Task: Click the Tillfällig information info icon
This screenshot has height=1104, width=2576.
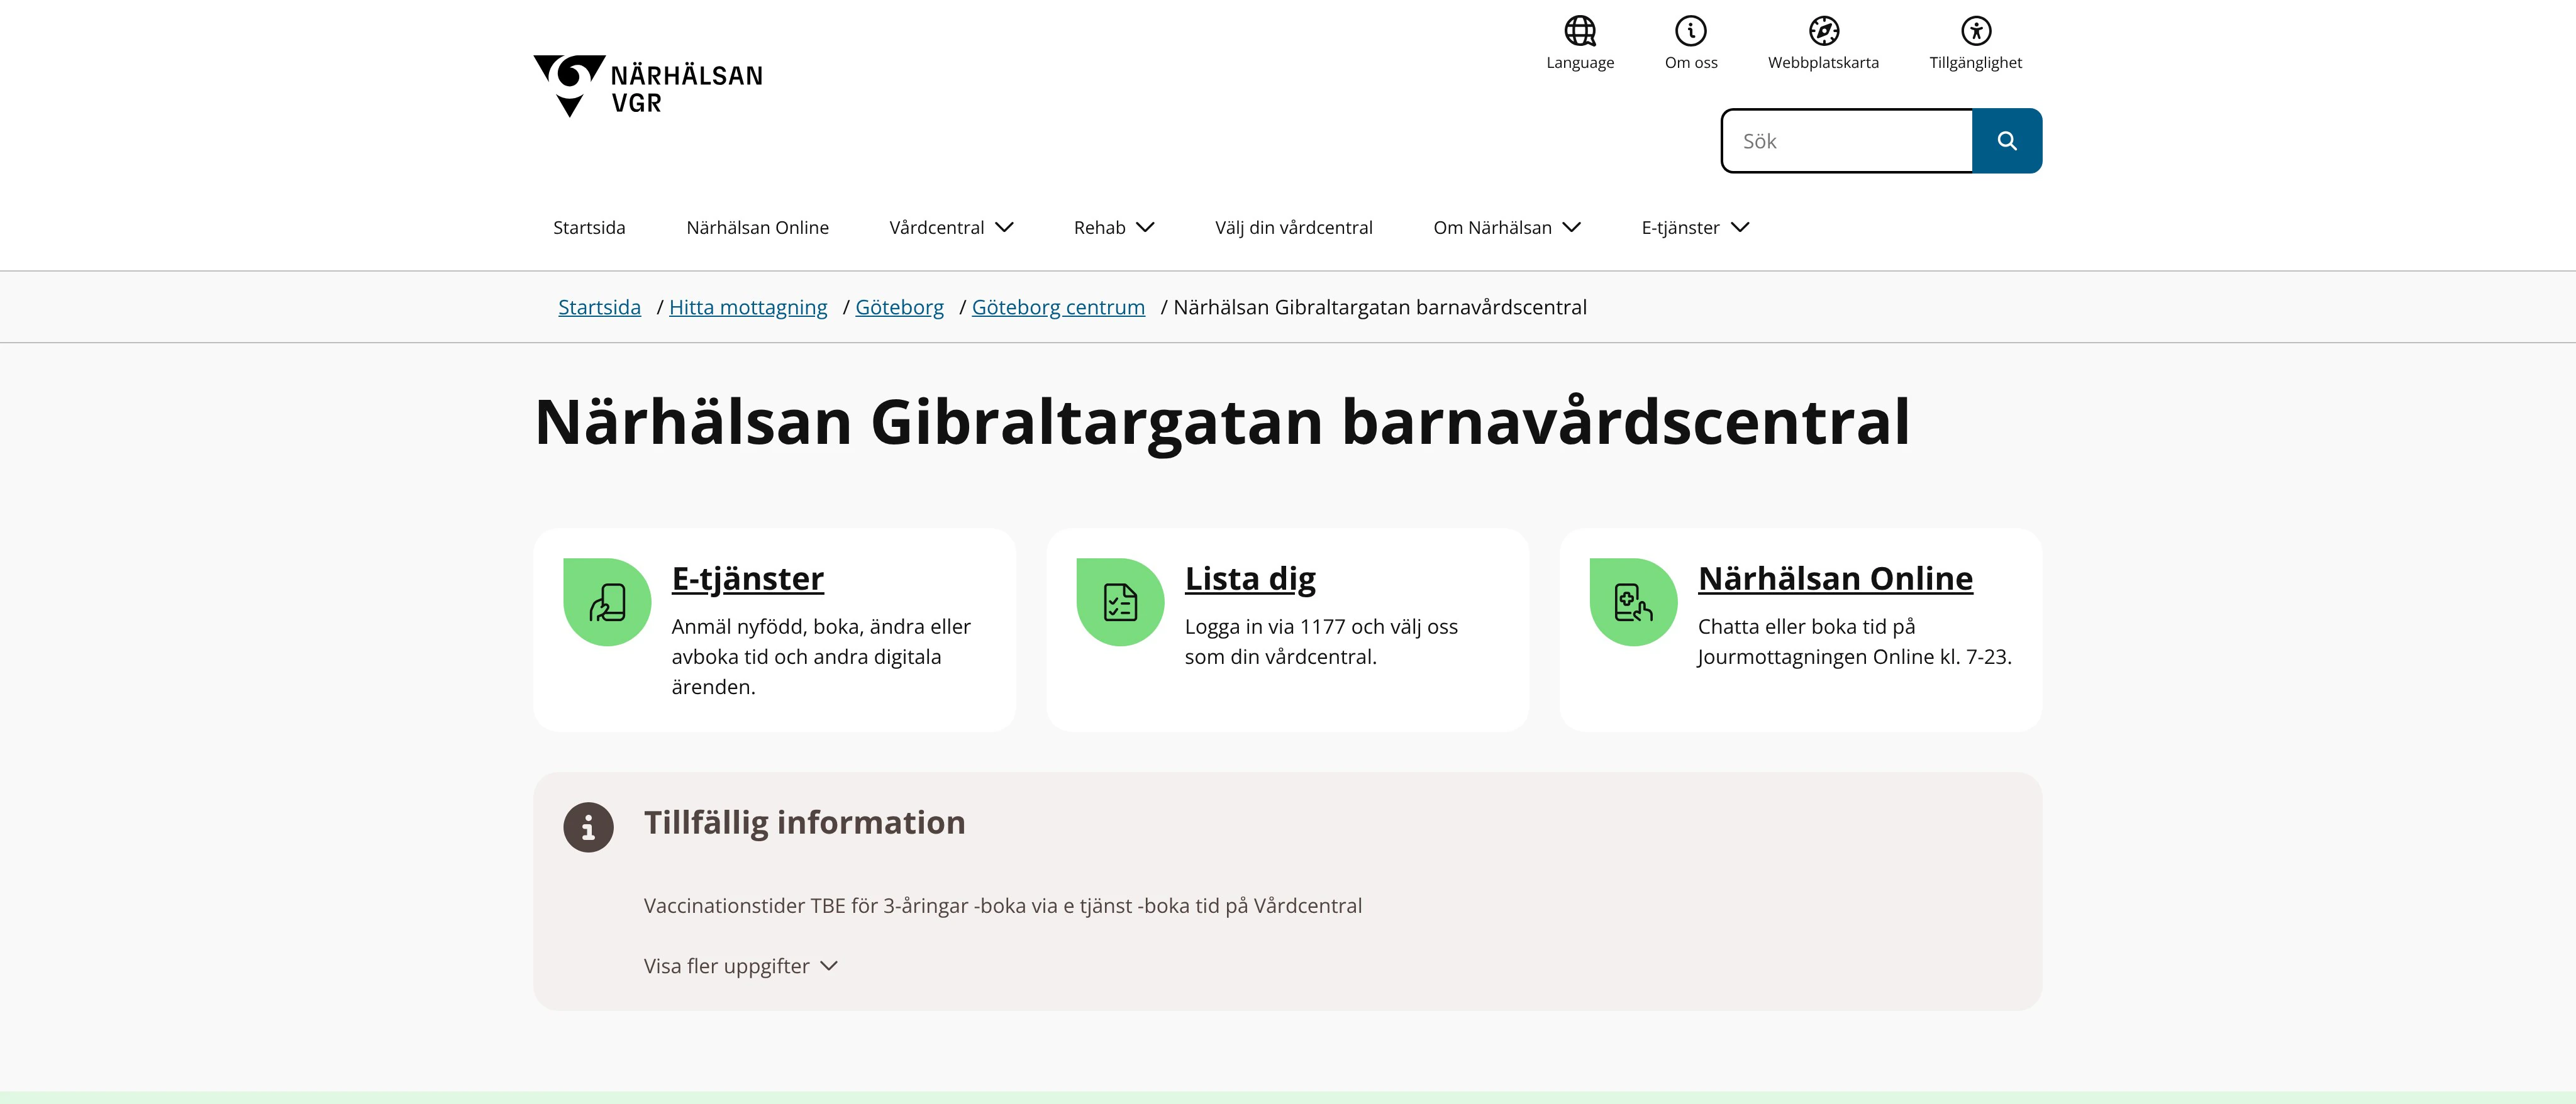Action: point(588,827)
